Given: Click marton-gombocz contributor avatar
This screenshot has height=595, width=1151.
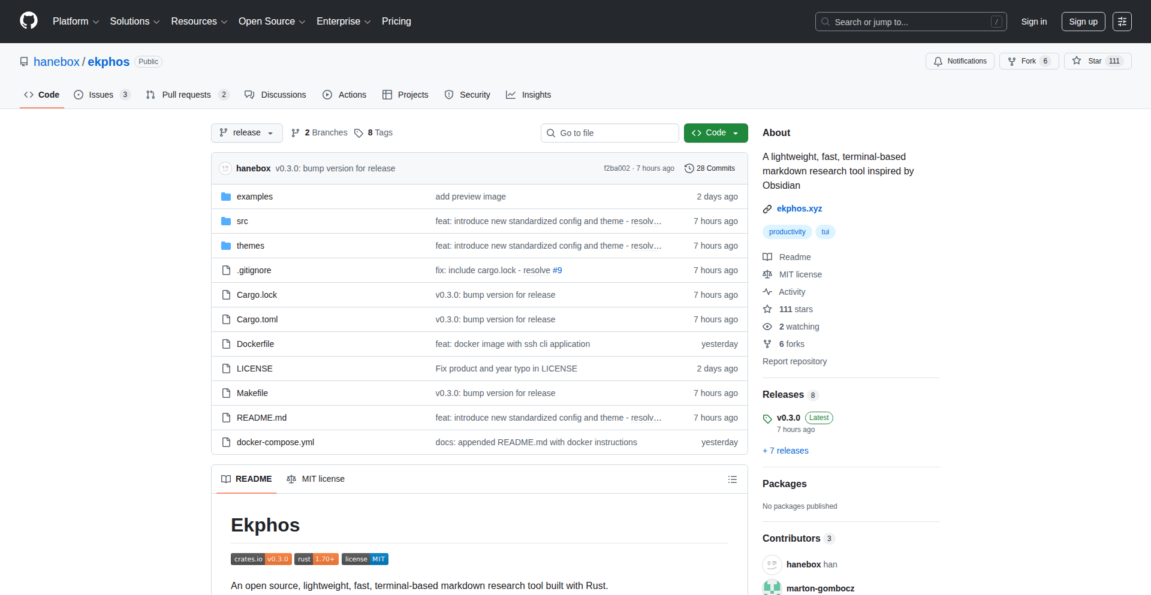Looking at the screenshot, I should pos(772,588).
